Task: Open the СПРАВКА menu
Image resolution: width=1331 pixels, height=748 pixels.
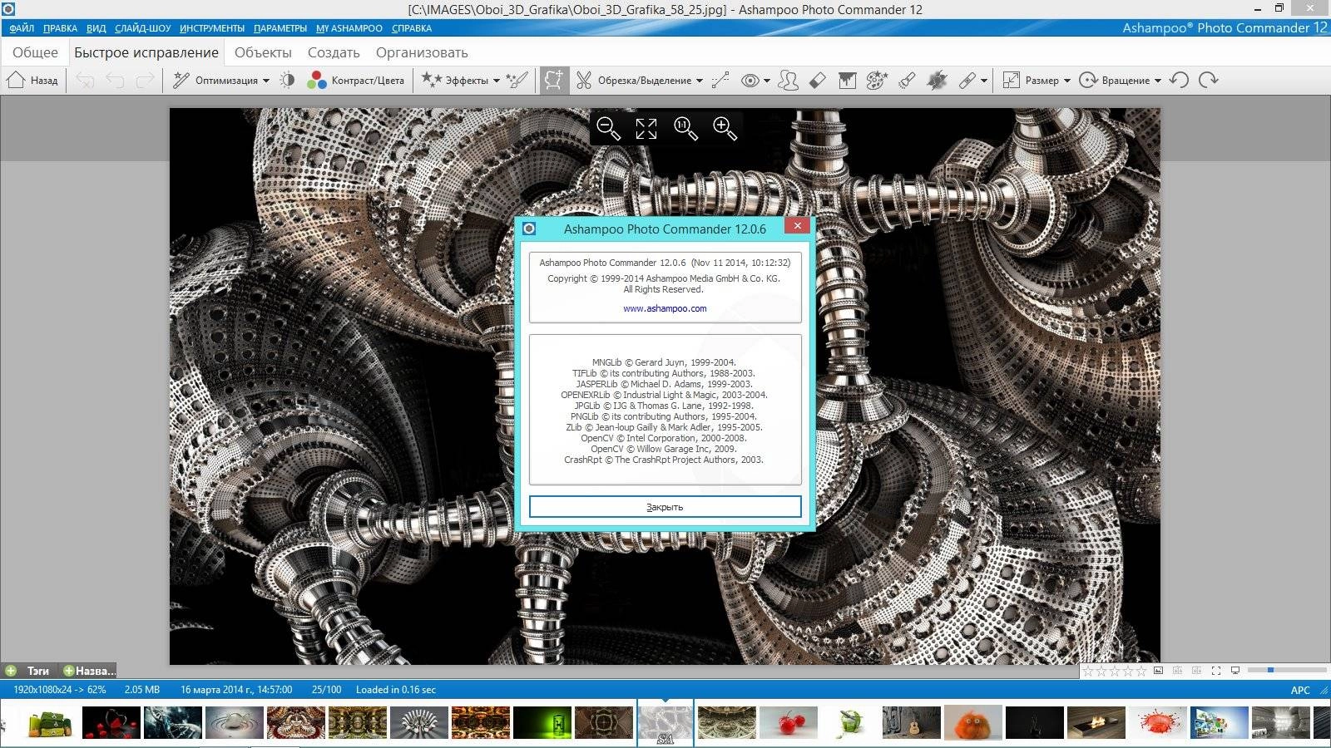Action: (412, 28)
